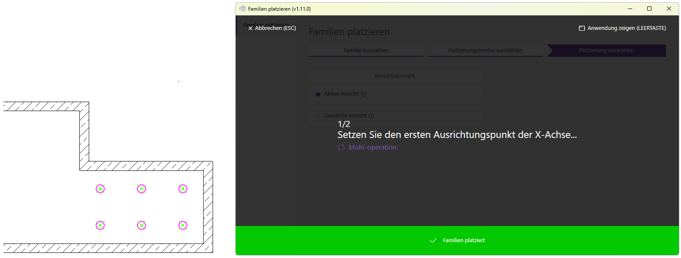681x258 pixels.
Task: Click Abbrechen (ESC) to cancel placement
Action: [272, 28]
